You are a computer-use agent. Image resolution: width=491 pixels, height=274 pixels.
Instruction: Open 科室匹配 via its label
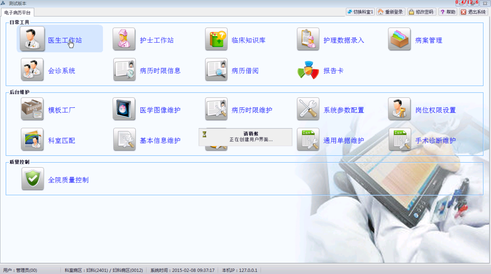coord(62,141)
